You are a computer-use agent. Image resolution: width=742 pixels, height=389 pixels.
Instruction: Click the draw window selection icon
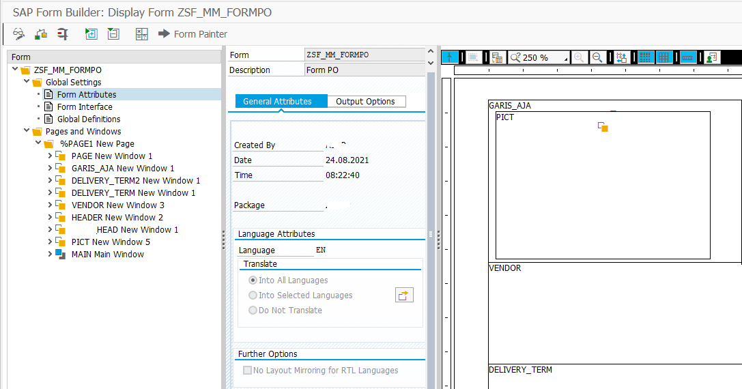pyautogui.click(x=473, y=57)
